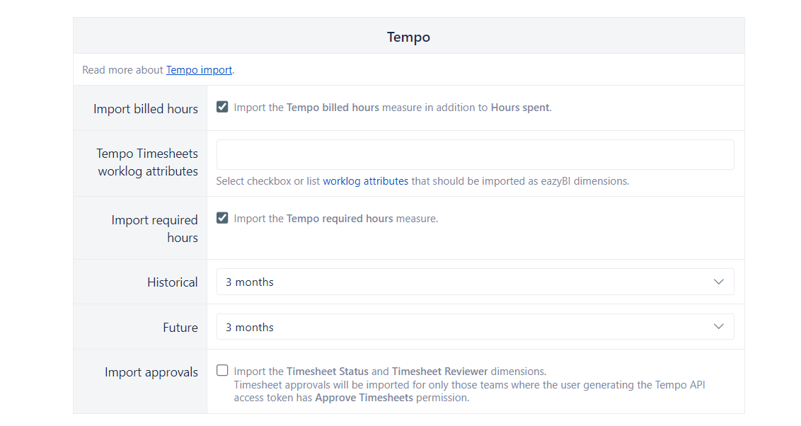Image resolution: width=801 pixels, height=426 pixels.
Task: Click the worklog attributes text input field
Action: [475, 154]
